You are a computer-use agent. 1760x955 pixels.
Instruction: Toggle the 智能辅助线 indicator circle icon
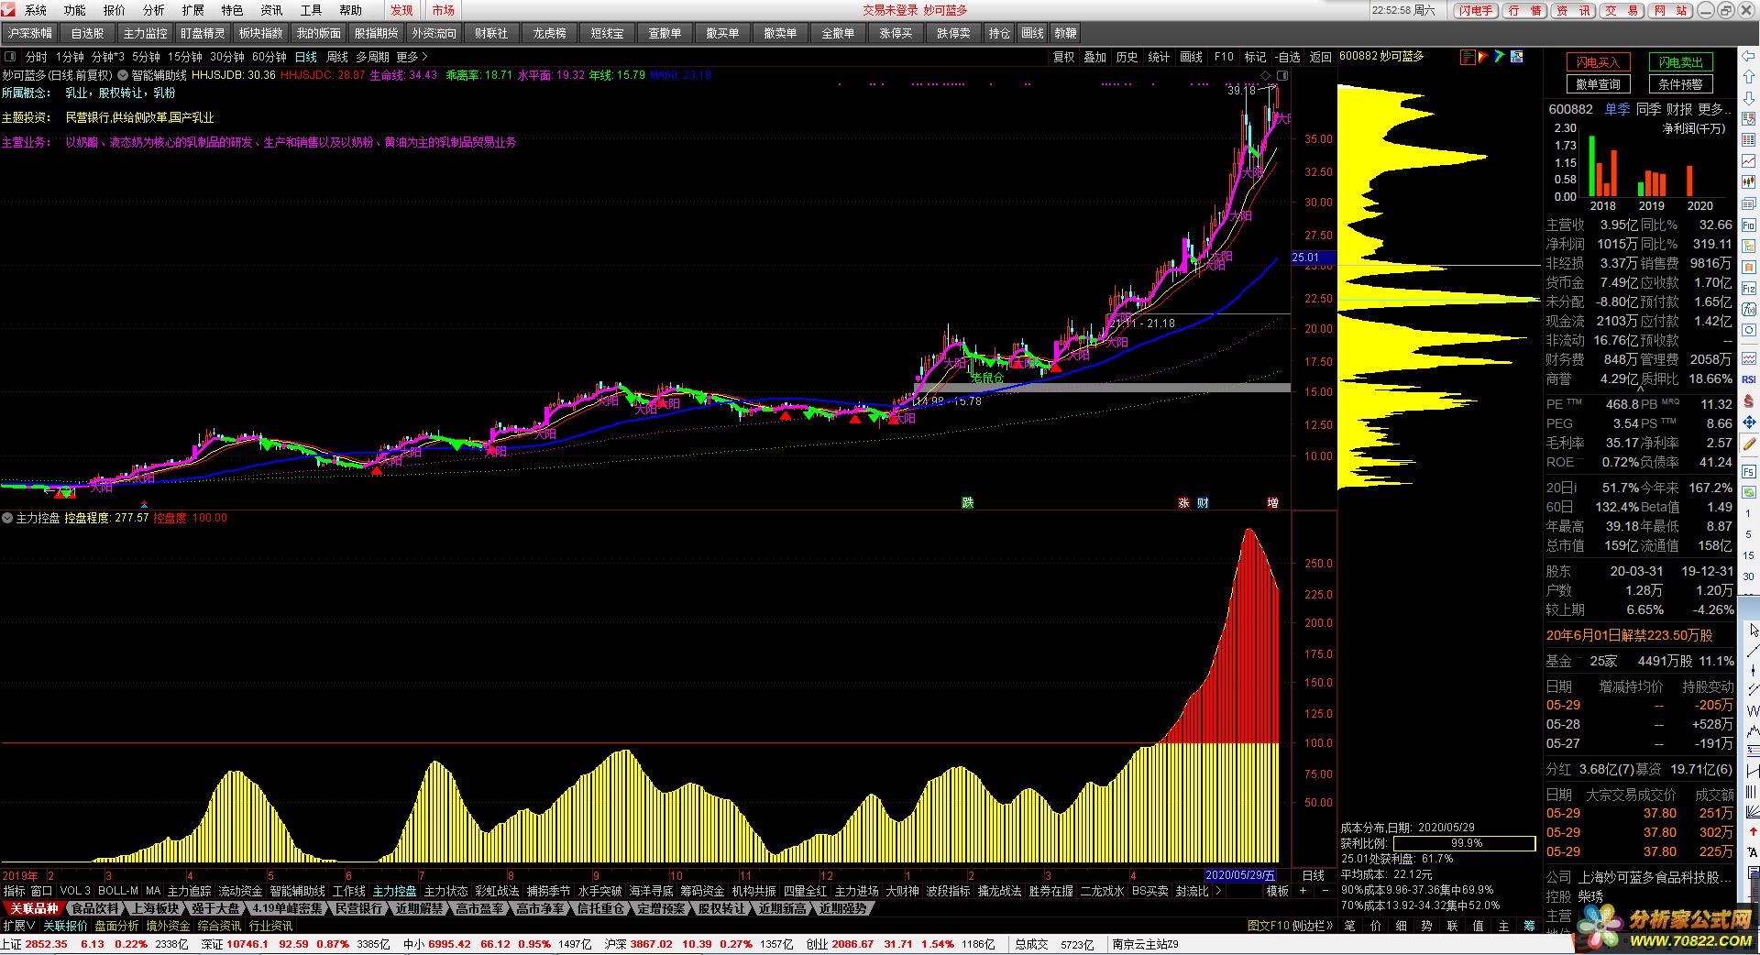123,75
